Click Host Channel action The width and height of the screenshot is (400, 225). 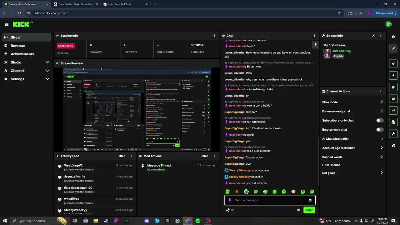click(332, 165)
